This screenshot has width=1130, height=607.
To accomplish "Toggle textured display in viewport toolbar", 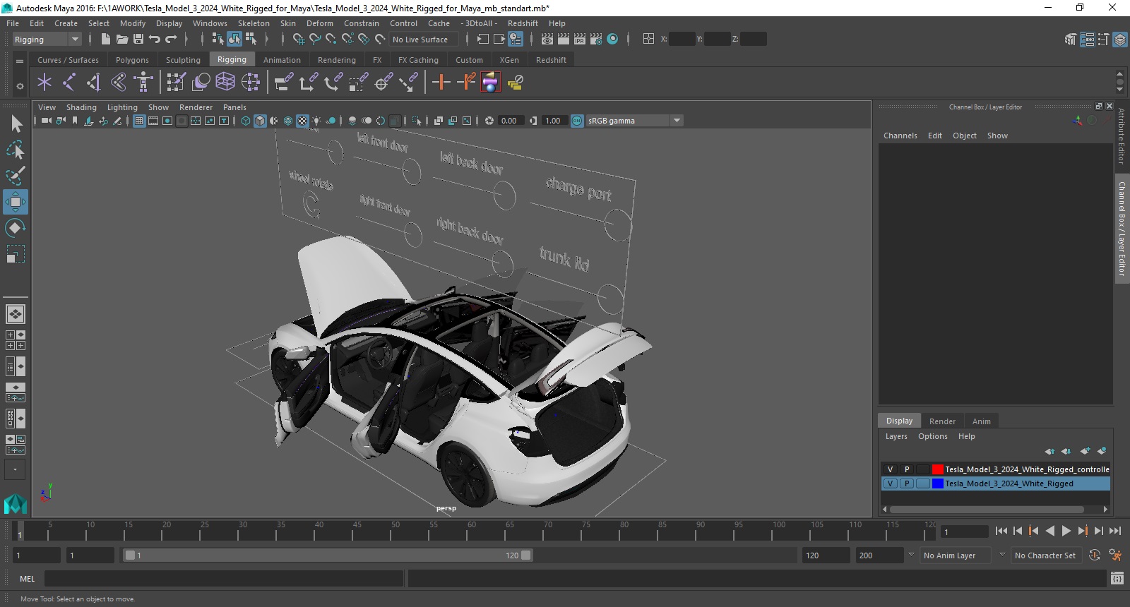I will pos(302,121).
